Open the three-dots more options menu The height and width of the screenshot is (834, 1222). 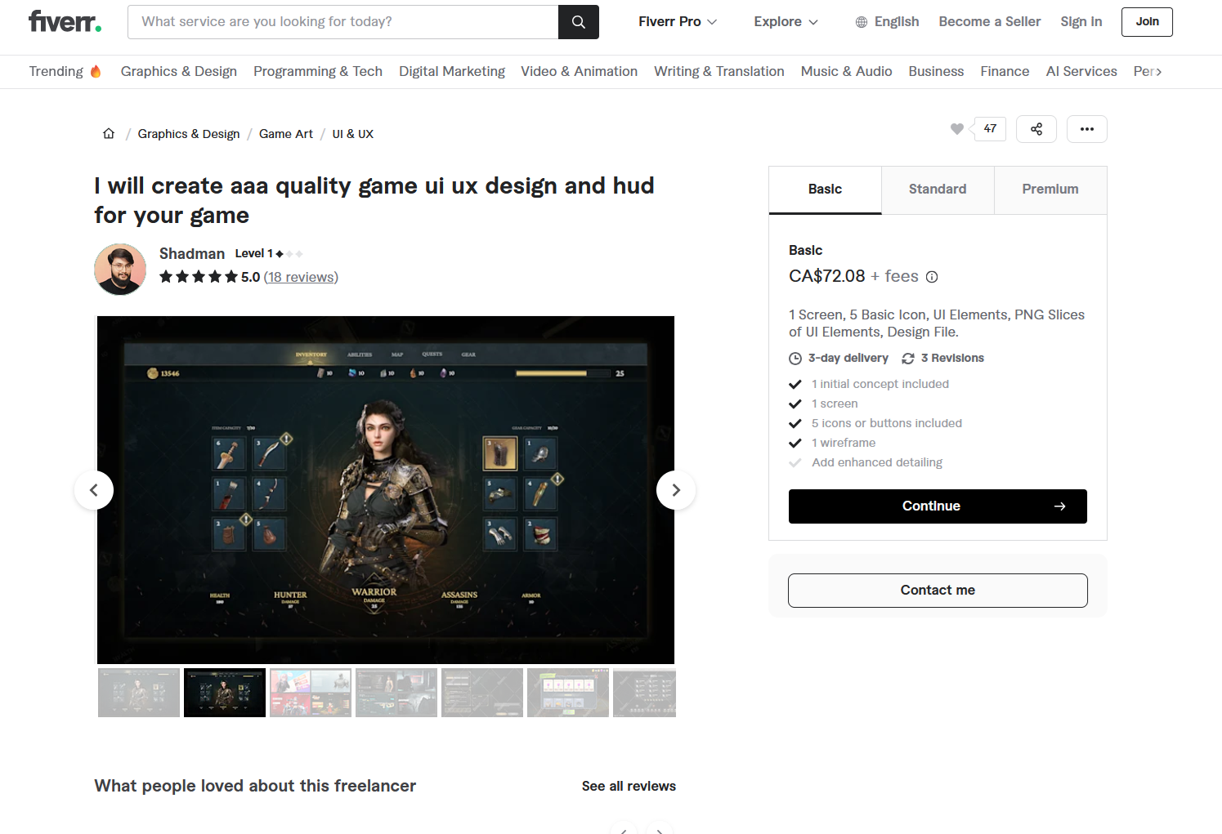(x=1087, y=129)
